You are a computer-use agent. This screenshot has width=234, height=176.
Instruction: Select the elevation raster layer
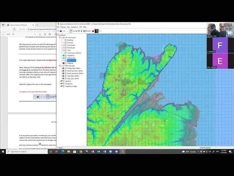click(68, 81)
